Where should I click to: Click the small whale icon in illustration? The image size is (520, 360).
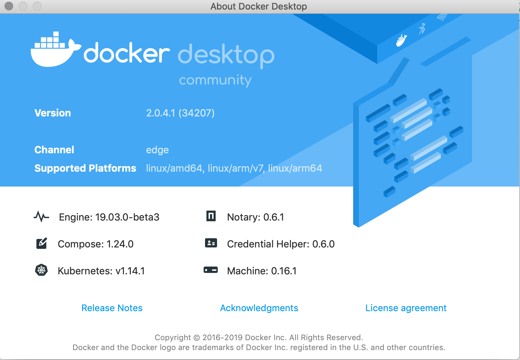tap(402, 40)
